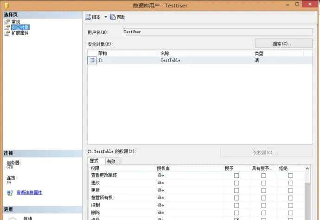Check 拒绝 for 更新 permission
This screenshot has height=220, width=320.
tap(290, 190)
